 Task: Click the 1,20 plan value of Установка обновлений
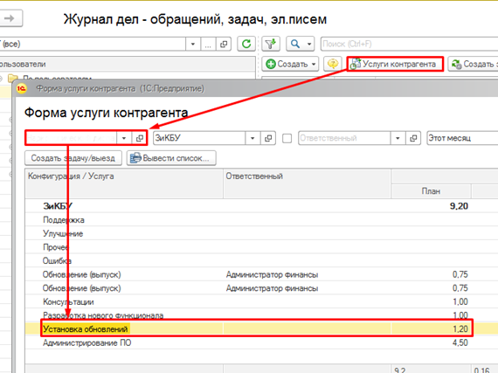point(460,328)
